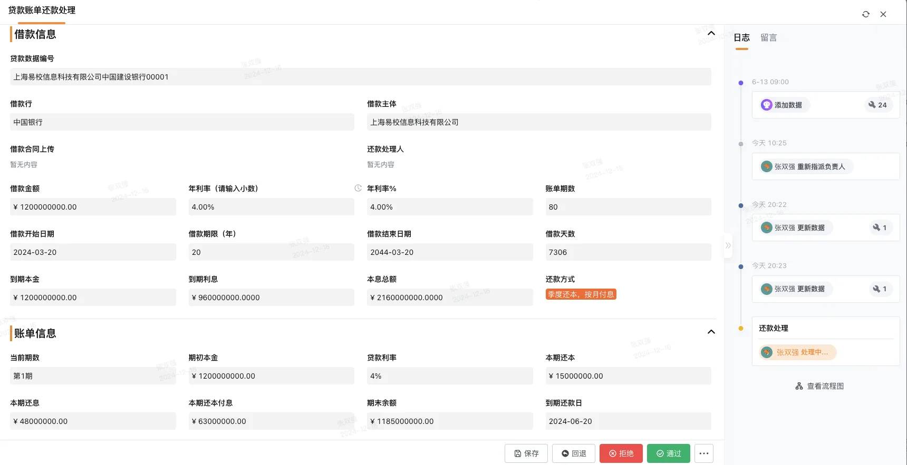Click the 本期还本 amount field

click(x=628, y=376)
